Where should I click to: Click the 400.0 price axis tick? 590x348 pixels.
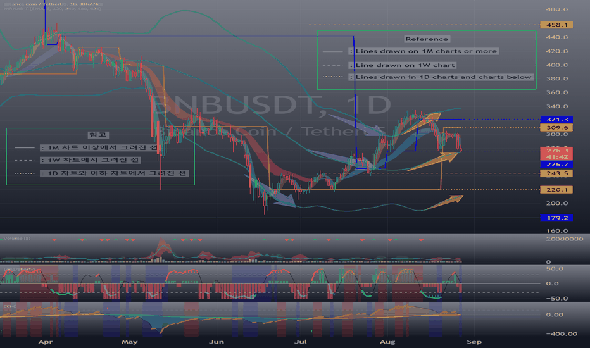click(557, 65)
